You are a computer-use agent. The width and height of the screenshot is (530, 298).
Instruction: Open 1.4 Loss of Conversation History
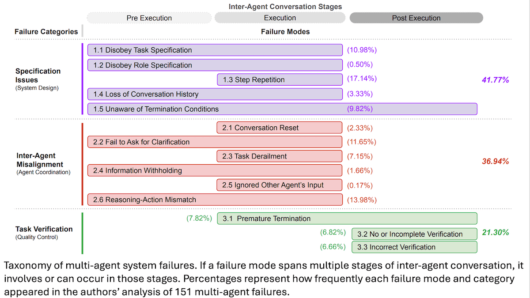tap(215, 94)
